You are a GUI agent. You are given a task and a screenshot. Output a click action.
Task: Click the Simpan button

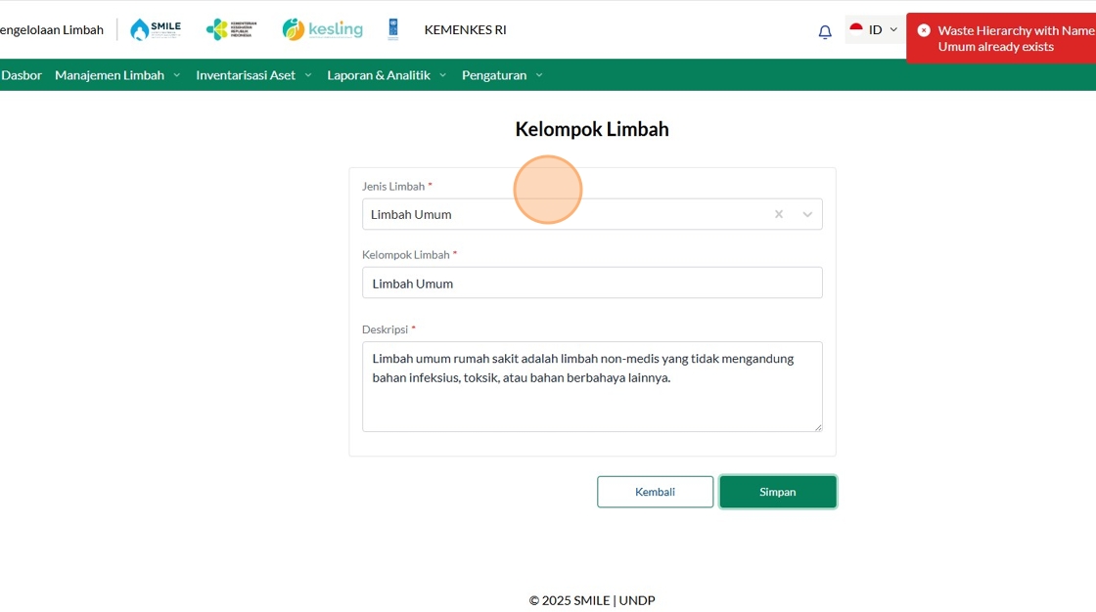[778, 492]
